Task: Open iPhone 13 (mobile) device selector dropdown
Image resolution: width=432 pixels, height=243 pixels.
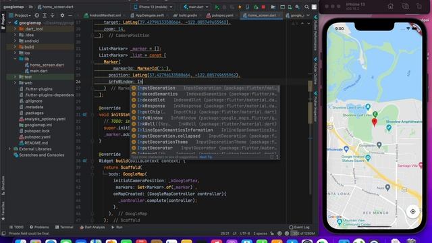Action: pyautogui.click(x=153, y=7)
